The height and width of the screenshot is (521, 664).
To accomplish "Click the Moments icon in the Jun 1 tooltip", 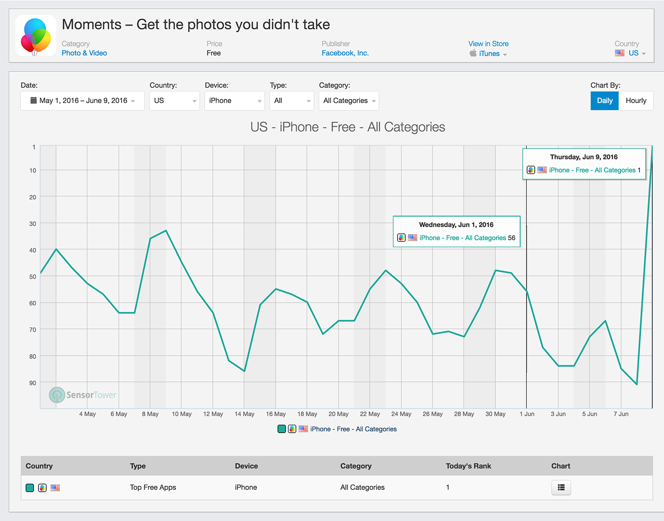I will [401, 238].
